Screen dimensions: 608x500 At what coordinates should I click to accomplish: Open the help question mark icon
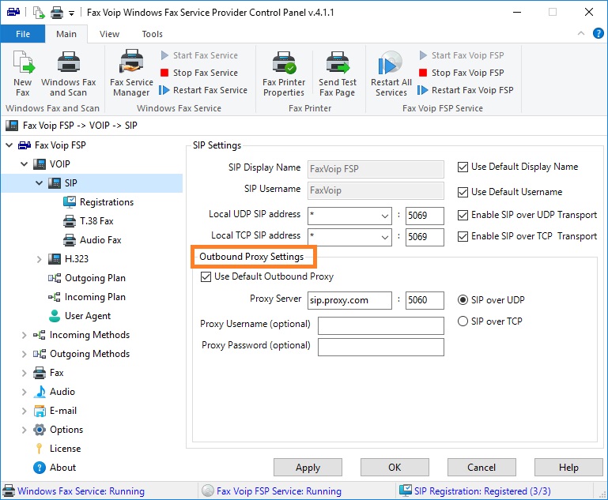tap(598, 34)
